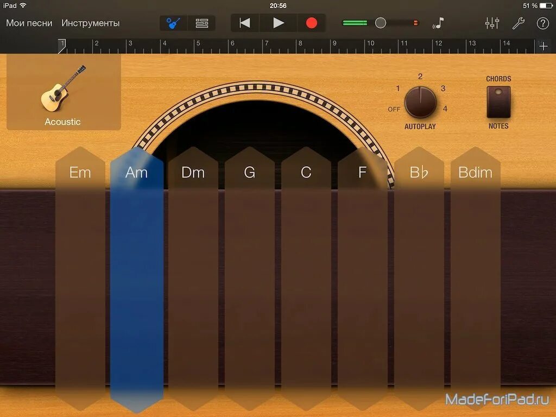
Task: Open help with the question mark icon
Action: 542,23
